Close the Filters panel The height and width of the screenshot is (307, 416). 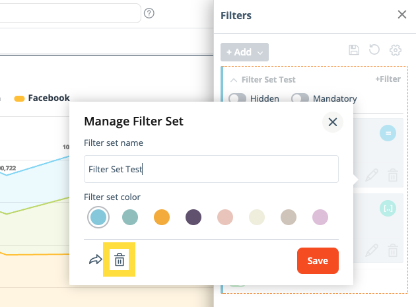[401, 15]
